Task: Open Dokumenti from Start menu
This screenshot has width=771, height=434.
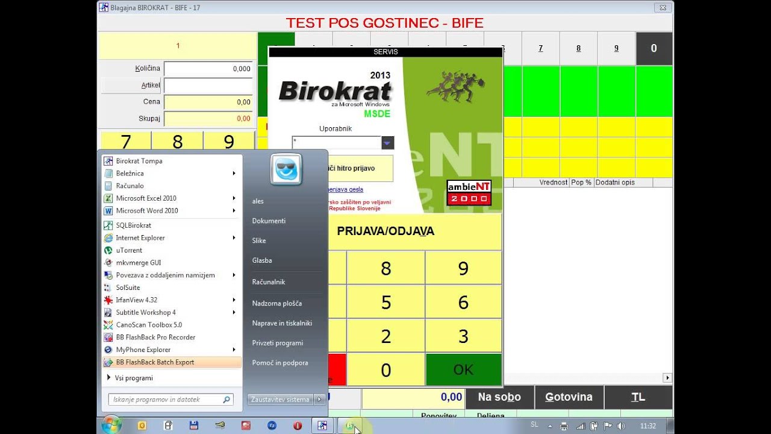Action: (269, 221)
